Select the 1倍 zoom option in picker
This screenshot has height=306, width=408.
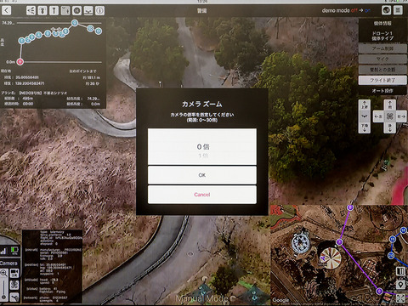click(x=203, y=156)
